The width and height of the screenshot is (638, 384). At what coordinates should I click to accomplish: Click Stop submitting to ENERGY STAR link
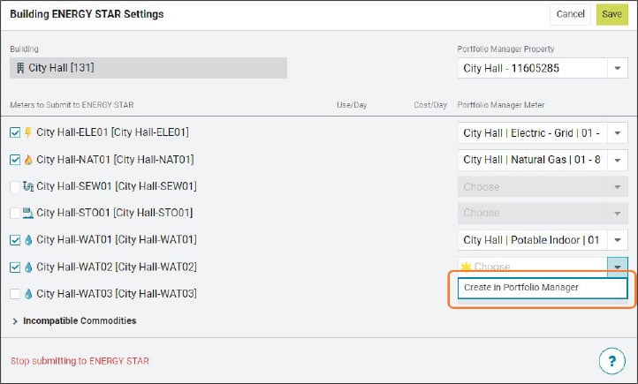pos(80,360)
